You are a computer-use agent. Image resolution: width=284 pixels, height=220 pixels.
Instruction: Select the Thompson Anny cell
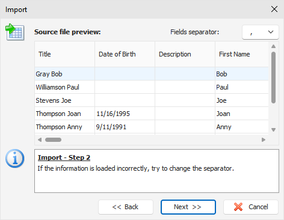click(64, 127)
